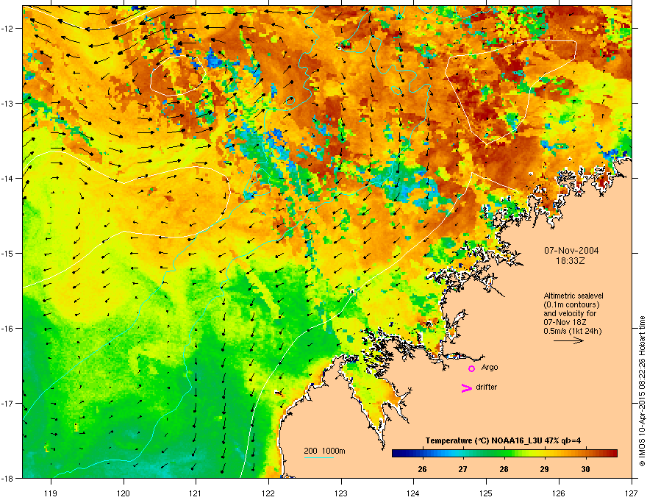This screenshot has width=647, height=500.
Task: Click latitude label -14 on left axis
Action: coord(8,179)
